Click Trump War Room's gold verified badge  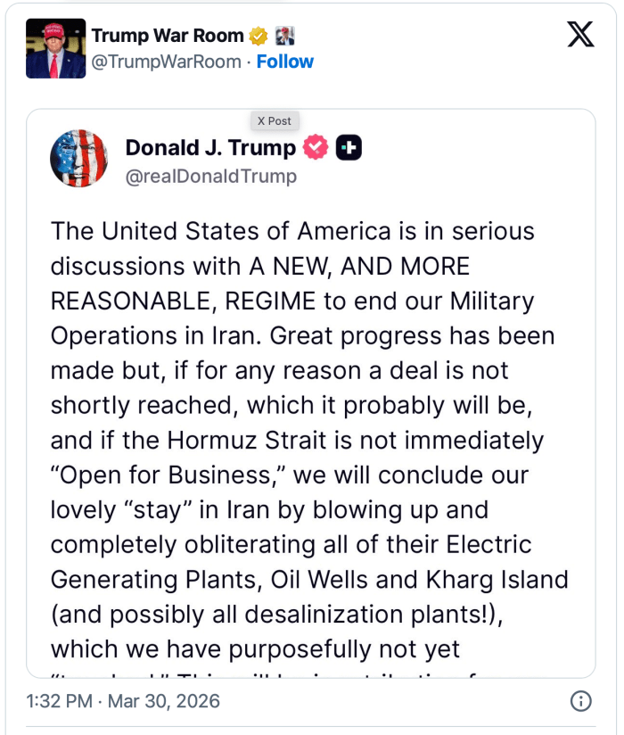click(x=259, y=37)
